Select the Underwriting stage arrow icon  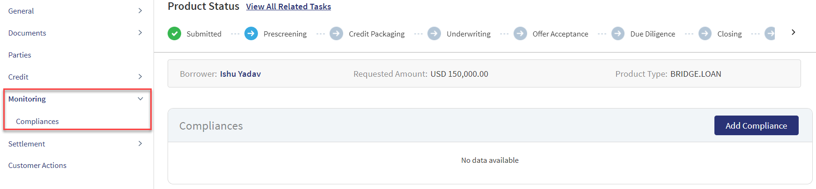[434, 34]
